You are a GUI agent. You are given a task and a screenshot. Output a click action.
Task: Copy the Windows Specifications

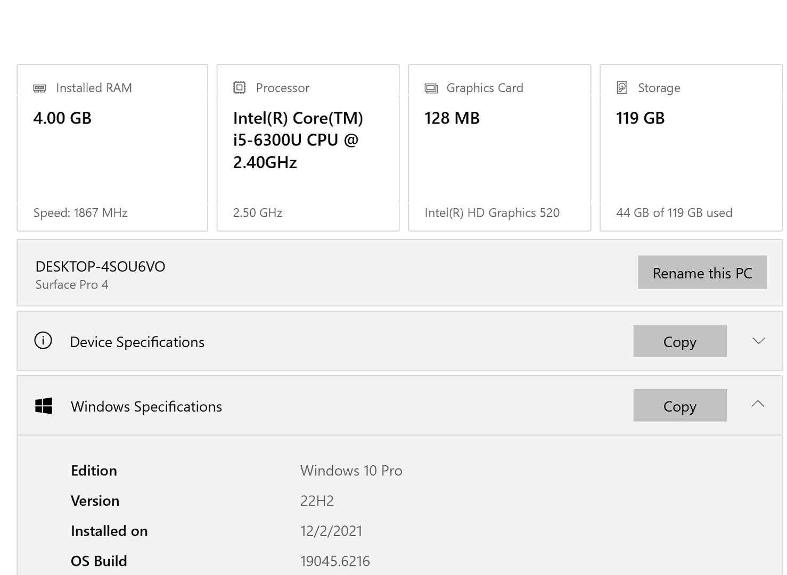click(x=680, y=405)
